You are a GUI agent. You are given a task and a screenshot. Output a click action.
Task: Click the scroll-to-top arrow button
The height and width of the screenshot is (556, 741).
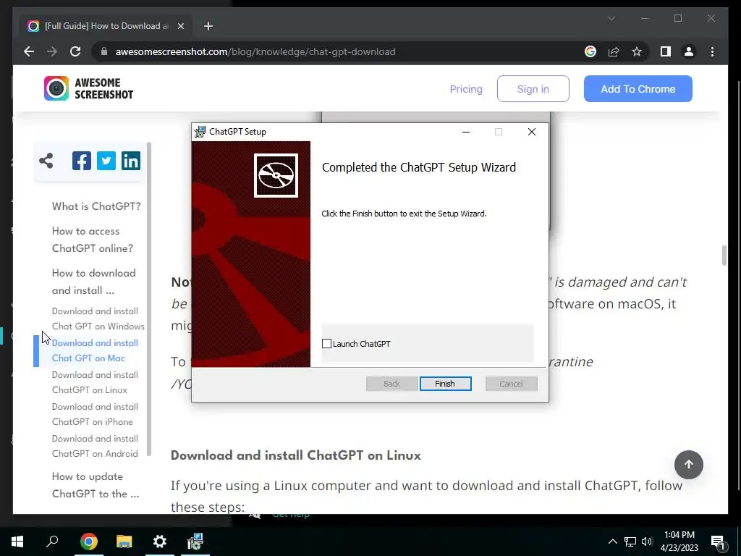[689, 465]
